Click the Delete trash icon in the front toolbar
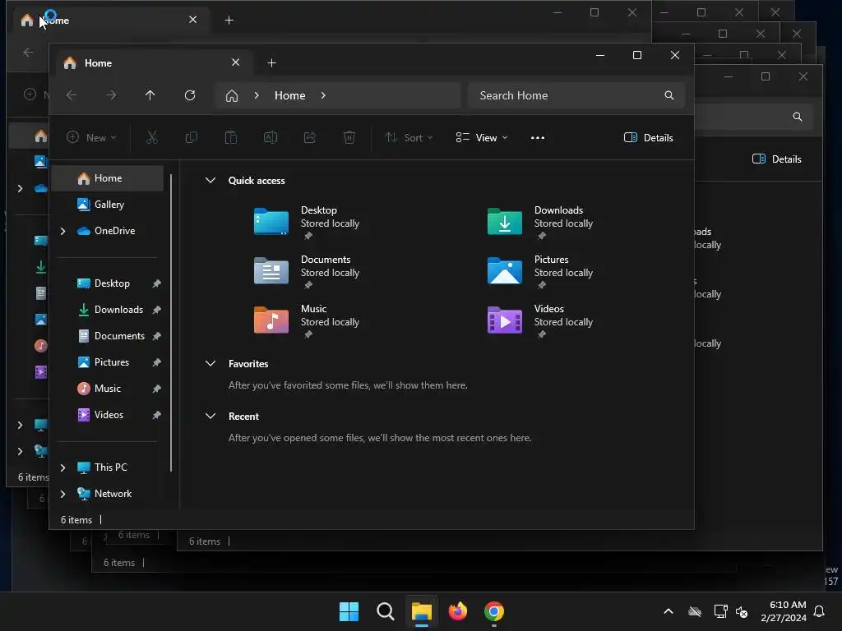Image resolution: width=842 pixels, height=631 pixels. click(349, 138)
